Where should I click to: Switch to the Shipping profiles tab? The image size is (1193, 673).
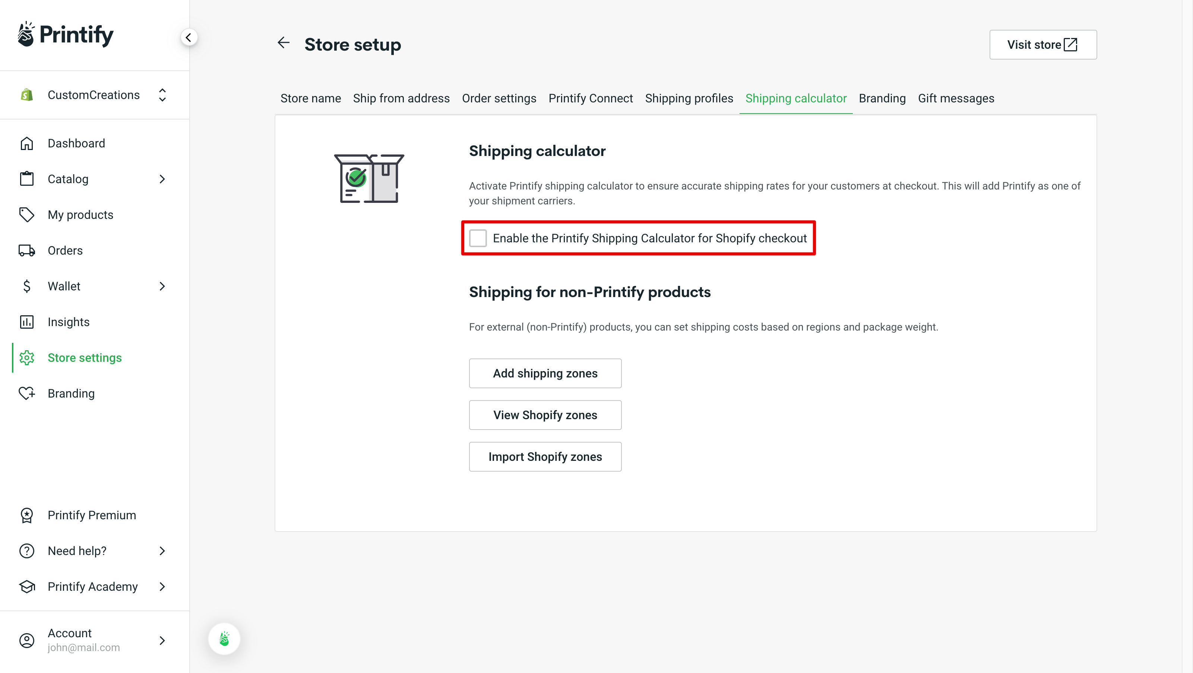click(689, 98)
